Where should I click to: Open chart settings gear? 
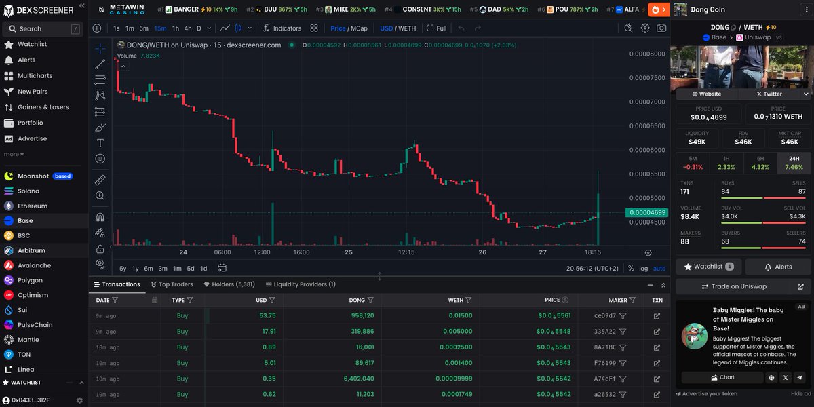pyautogui.click(x=645, y=28)
